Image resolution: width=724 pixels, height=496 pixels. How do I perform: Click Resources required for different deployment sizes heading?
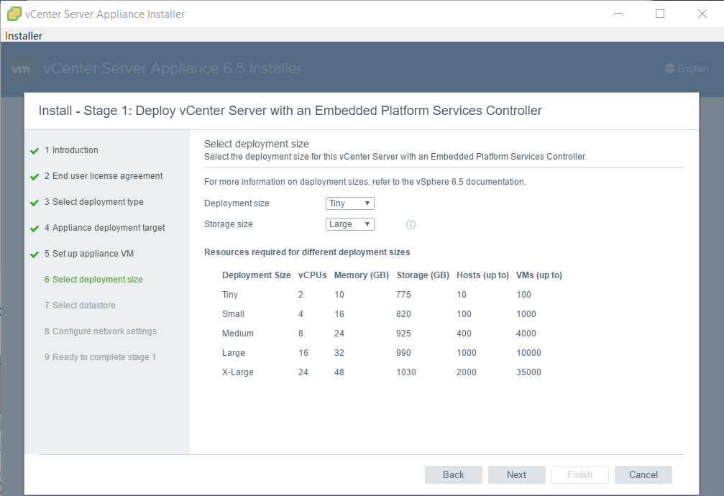click(307, 252)
